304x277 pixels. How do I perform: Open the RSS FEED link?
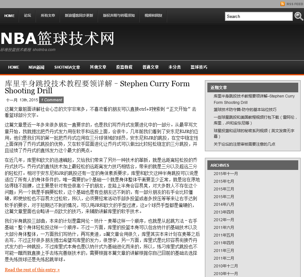(295, 4)
